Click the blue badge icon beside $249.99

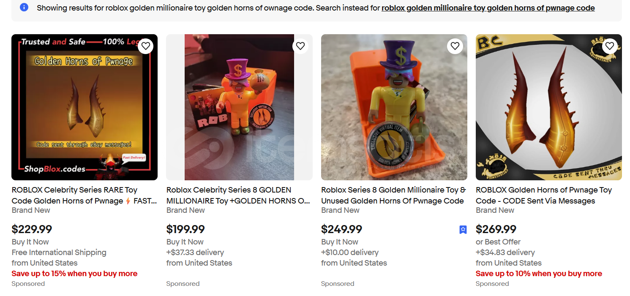[463, 230]
